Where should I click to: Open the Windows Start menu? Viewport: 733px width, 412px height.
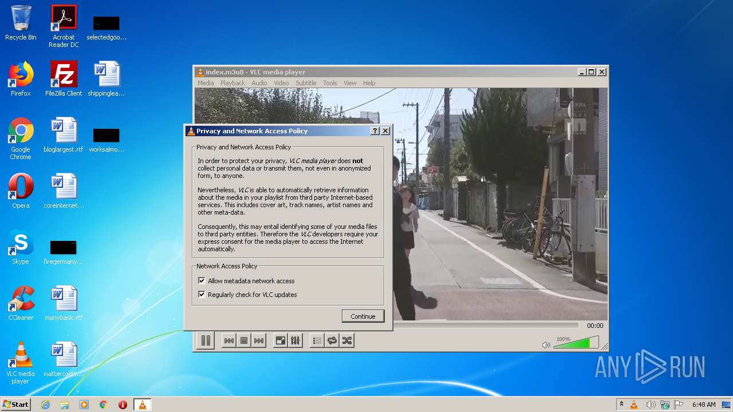15,404
